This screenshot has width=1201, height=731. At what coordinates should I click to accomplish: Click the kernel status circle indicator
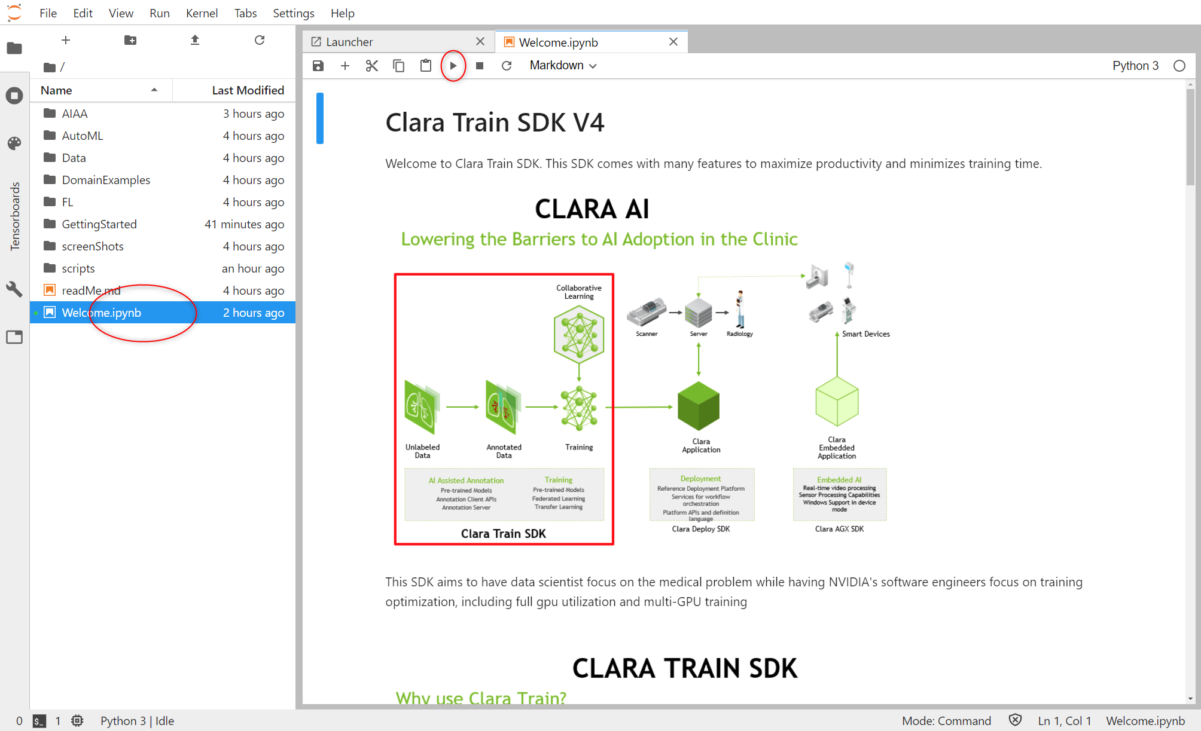(x=1179, y=66)
